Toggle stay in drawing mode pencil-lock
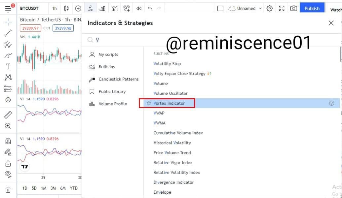The height and width of the screenshot is (198, 342). 8,152
